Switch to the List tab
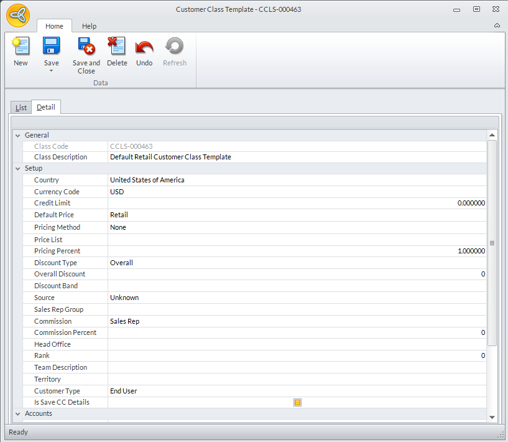 (21, 108)
